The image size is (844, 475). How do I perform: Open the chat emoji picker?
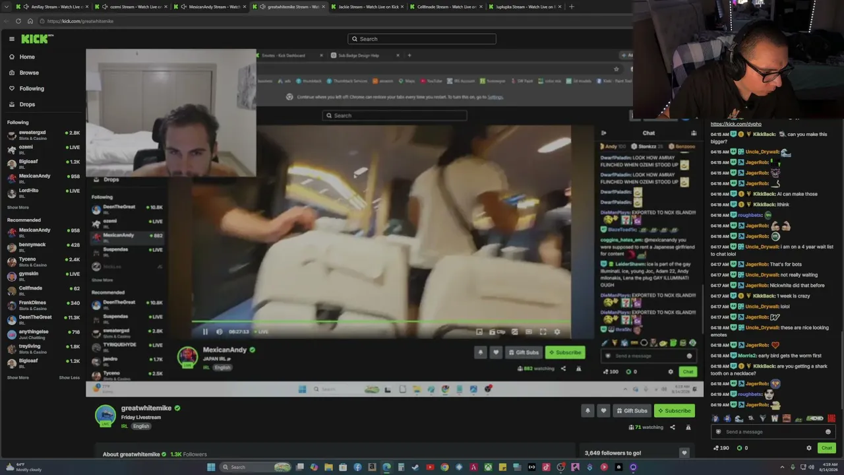[828, 432]
